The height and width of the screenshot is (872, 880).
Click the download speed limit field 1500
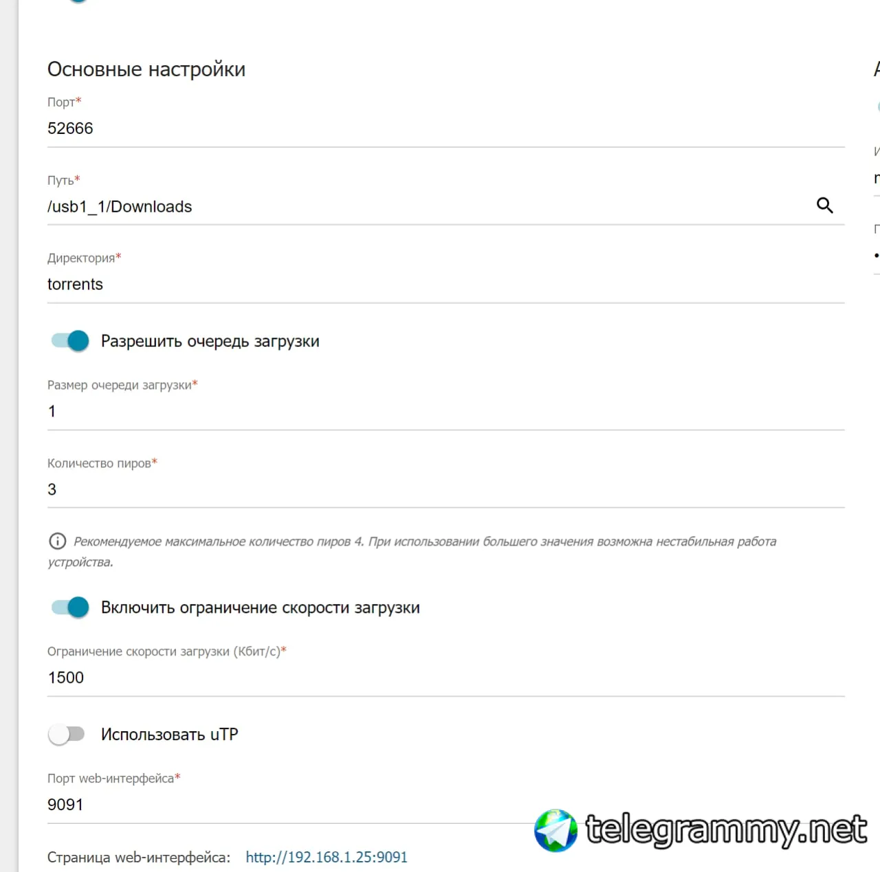pos(445,678)
